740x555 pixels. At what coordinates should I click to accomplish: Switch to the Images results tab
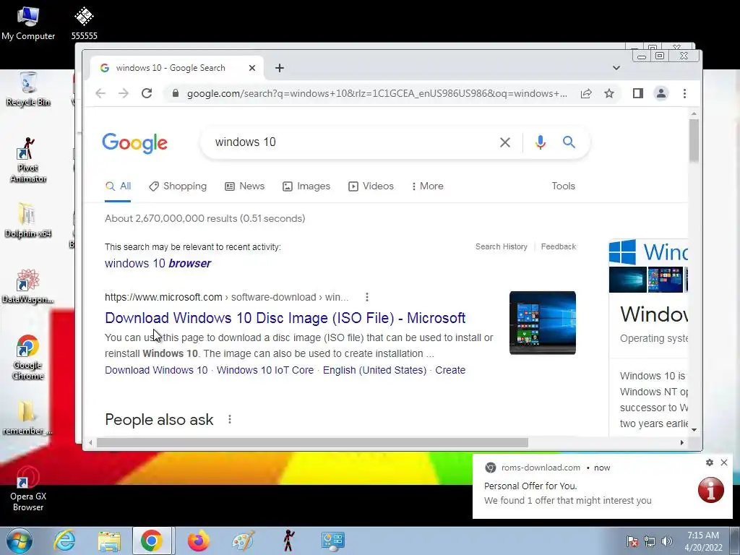[306, 186]
